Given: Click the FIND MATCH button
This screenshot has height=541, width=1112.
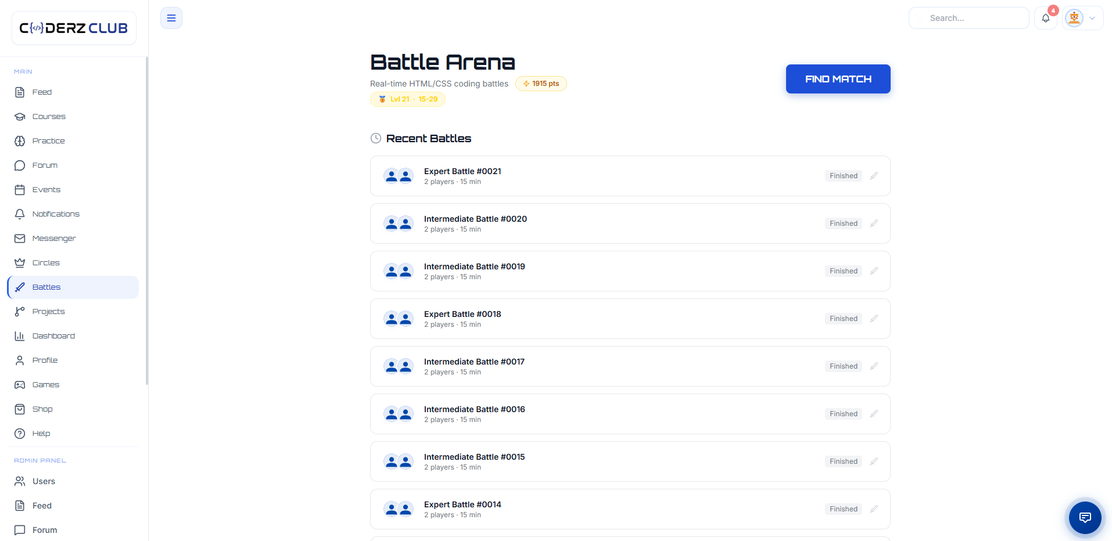Looking at the screenshot, I should (x=838, y=79).
